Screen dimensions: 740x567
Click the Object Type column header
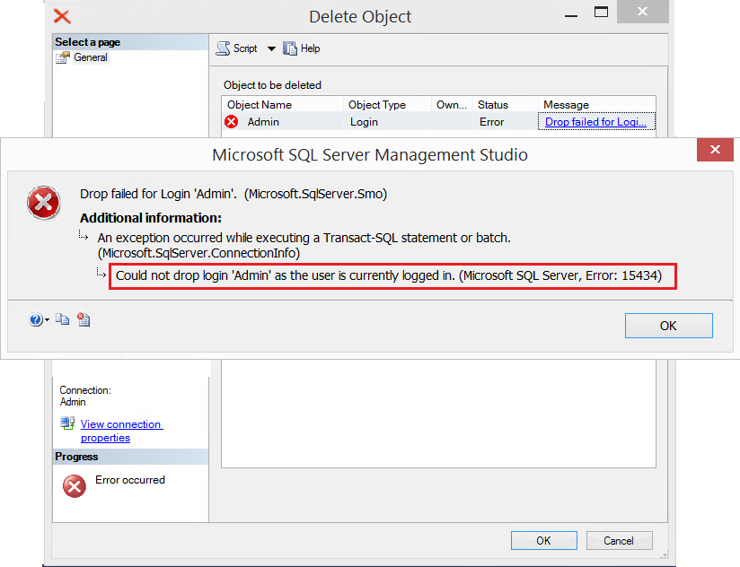click(x=387, y=105)
